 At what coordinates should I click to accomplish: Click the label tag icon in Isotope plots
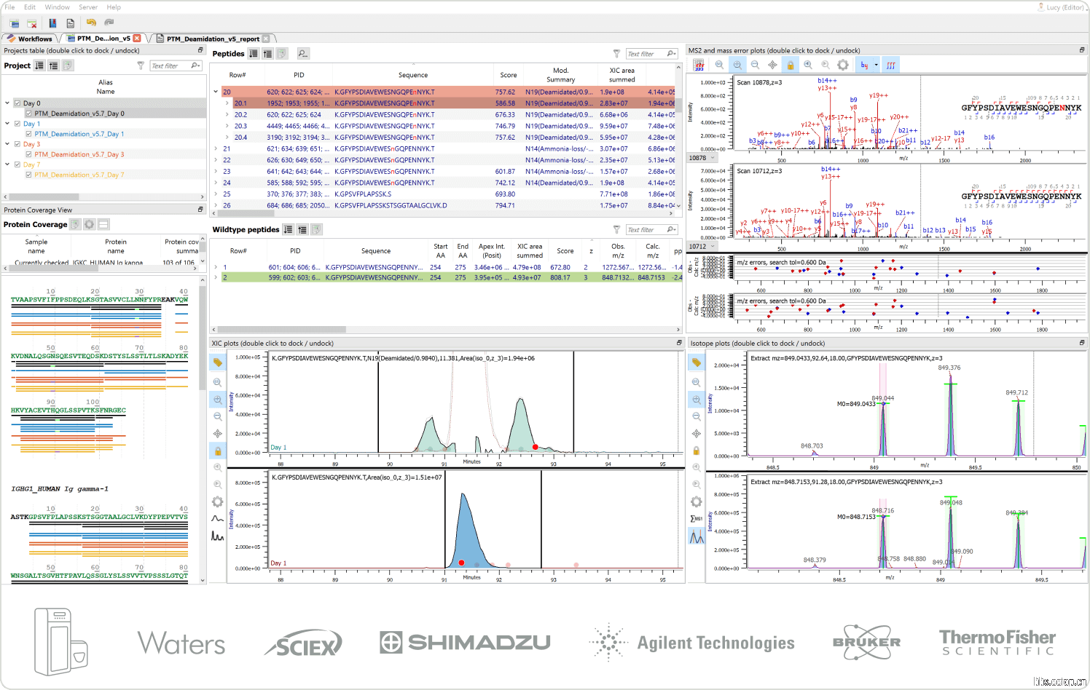tap(697, 362)
